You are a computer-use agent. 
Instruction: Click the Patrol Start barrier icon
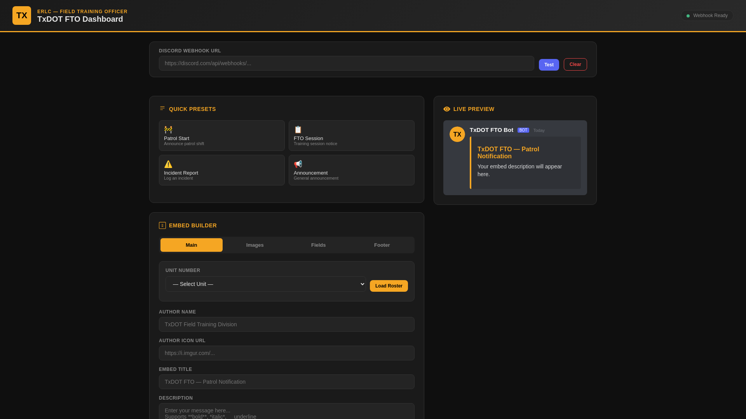(168, 130)
